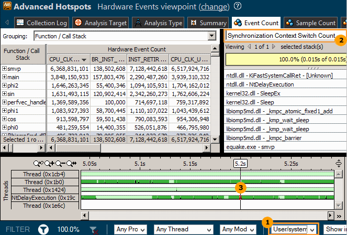Sort by the INST_RETIR column header

tap(148, 59)
